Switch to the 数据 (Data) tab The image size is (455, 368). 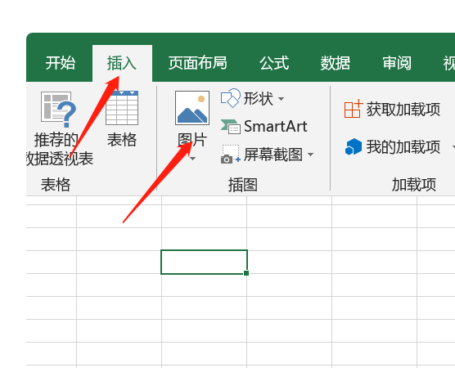[x=336, y=63]
